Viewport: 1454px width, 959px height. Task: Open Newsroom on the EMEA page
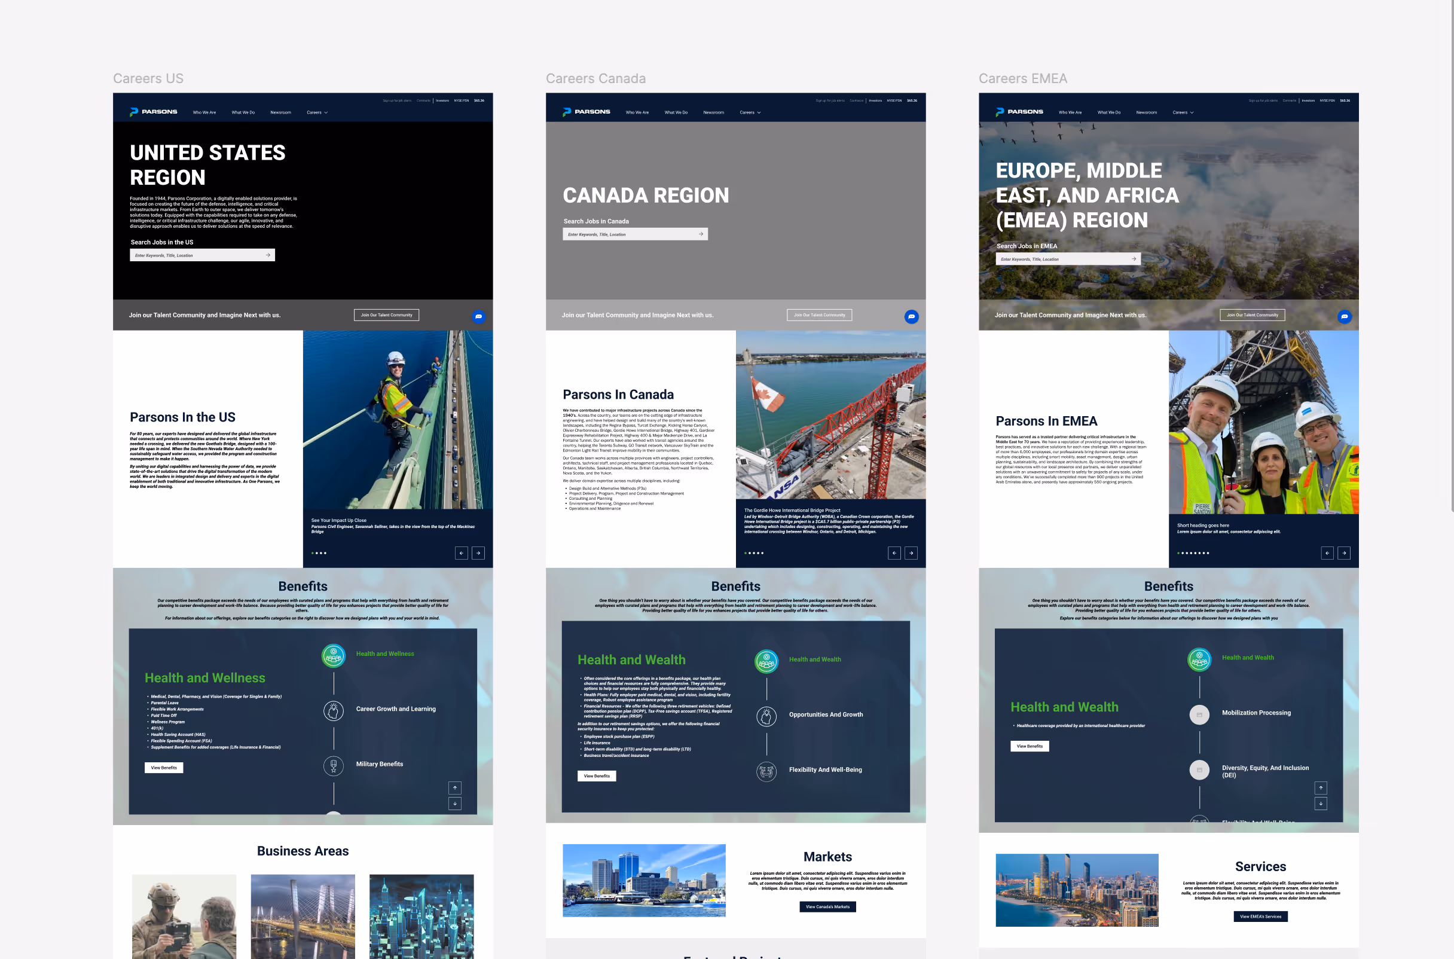(x=1146, y=112)
